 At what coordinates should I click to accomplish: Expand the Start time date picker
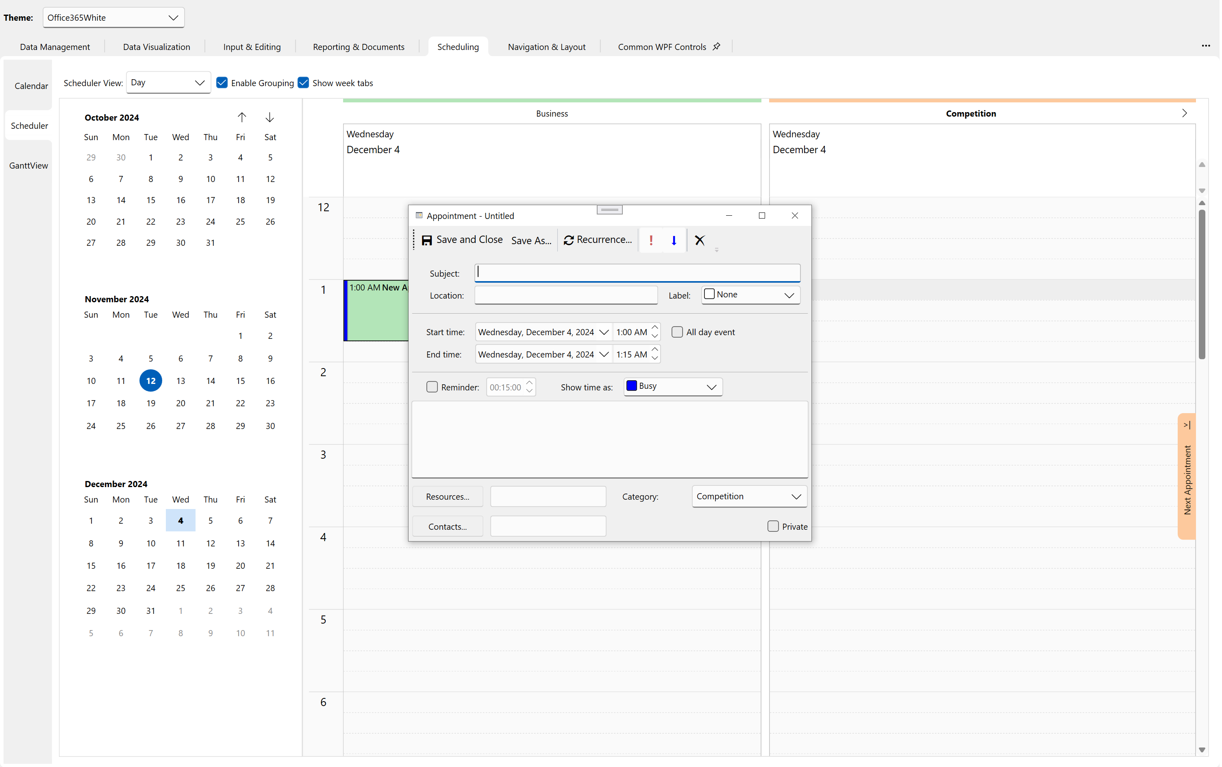(x=604, y=332)
